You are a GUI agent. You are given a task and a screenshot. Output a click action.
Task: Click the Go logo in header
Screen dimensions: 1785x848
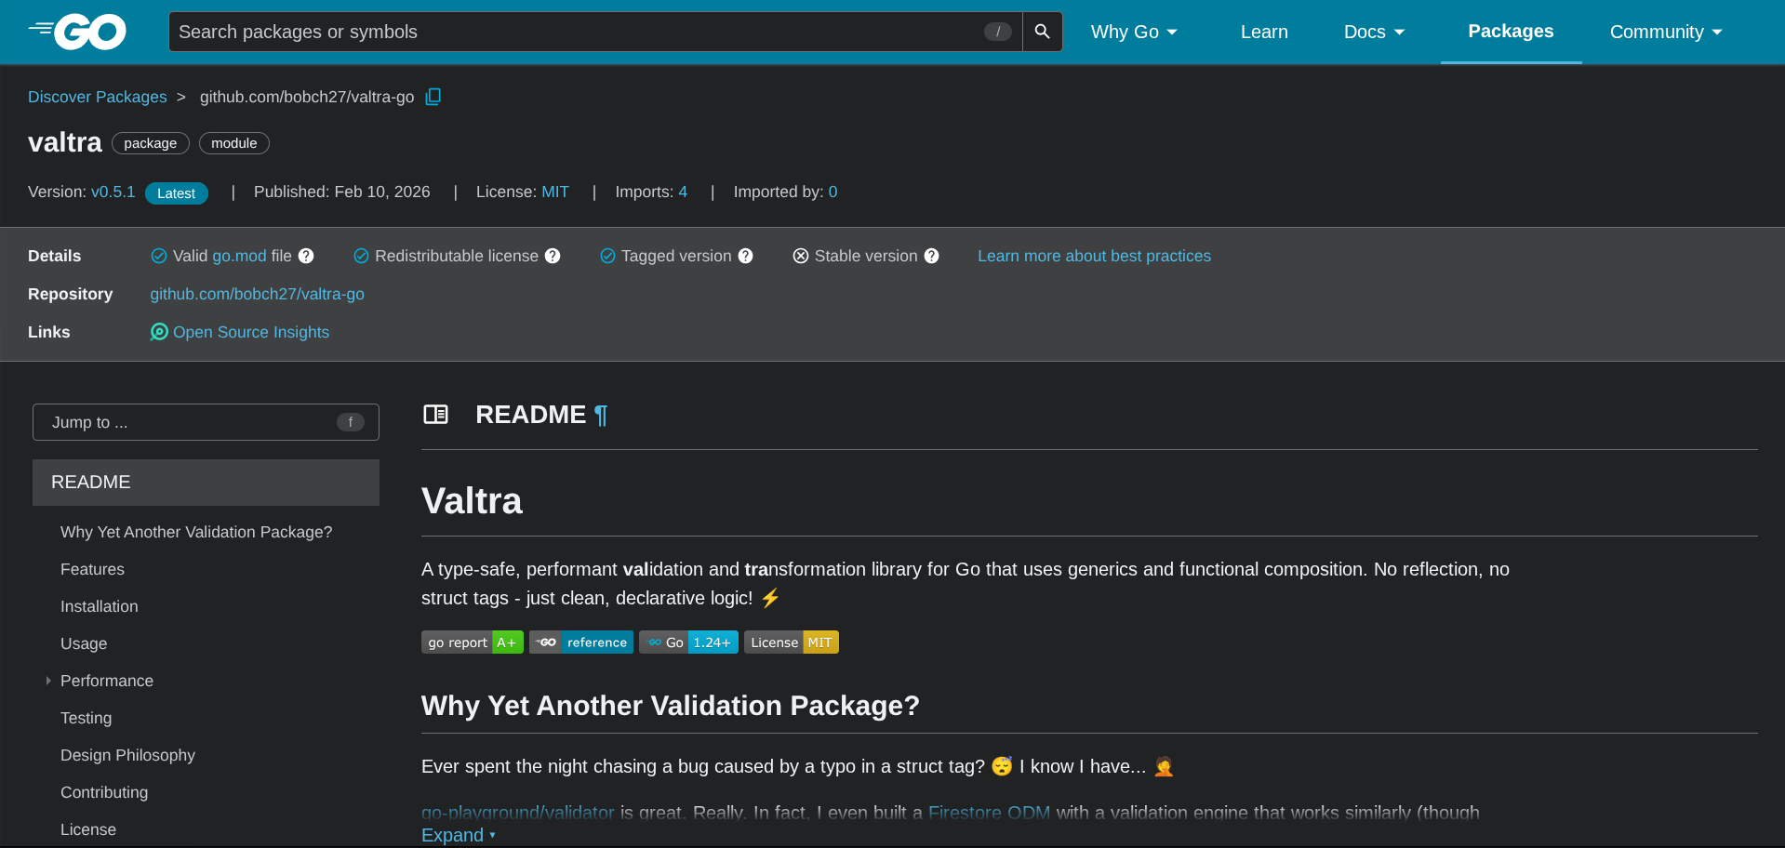pos(78,32)
